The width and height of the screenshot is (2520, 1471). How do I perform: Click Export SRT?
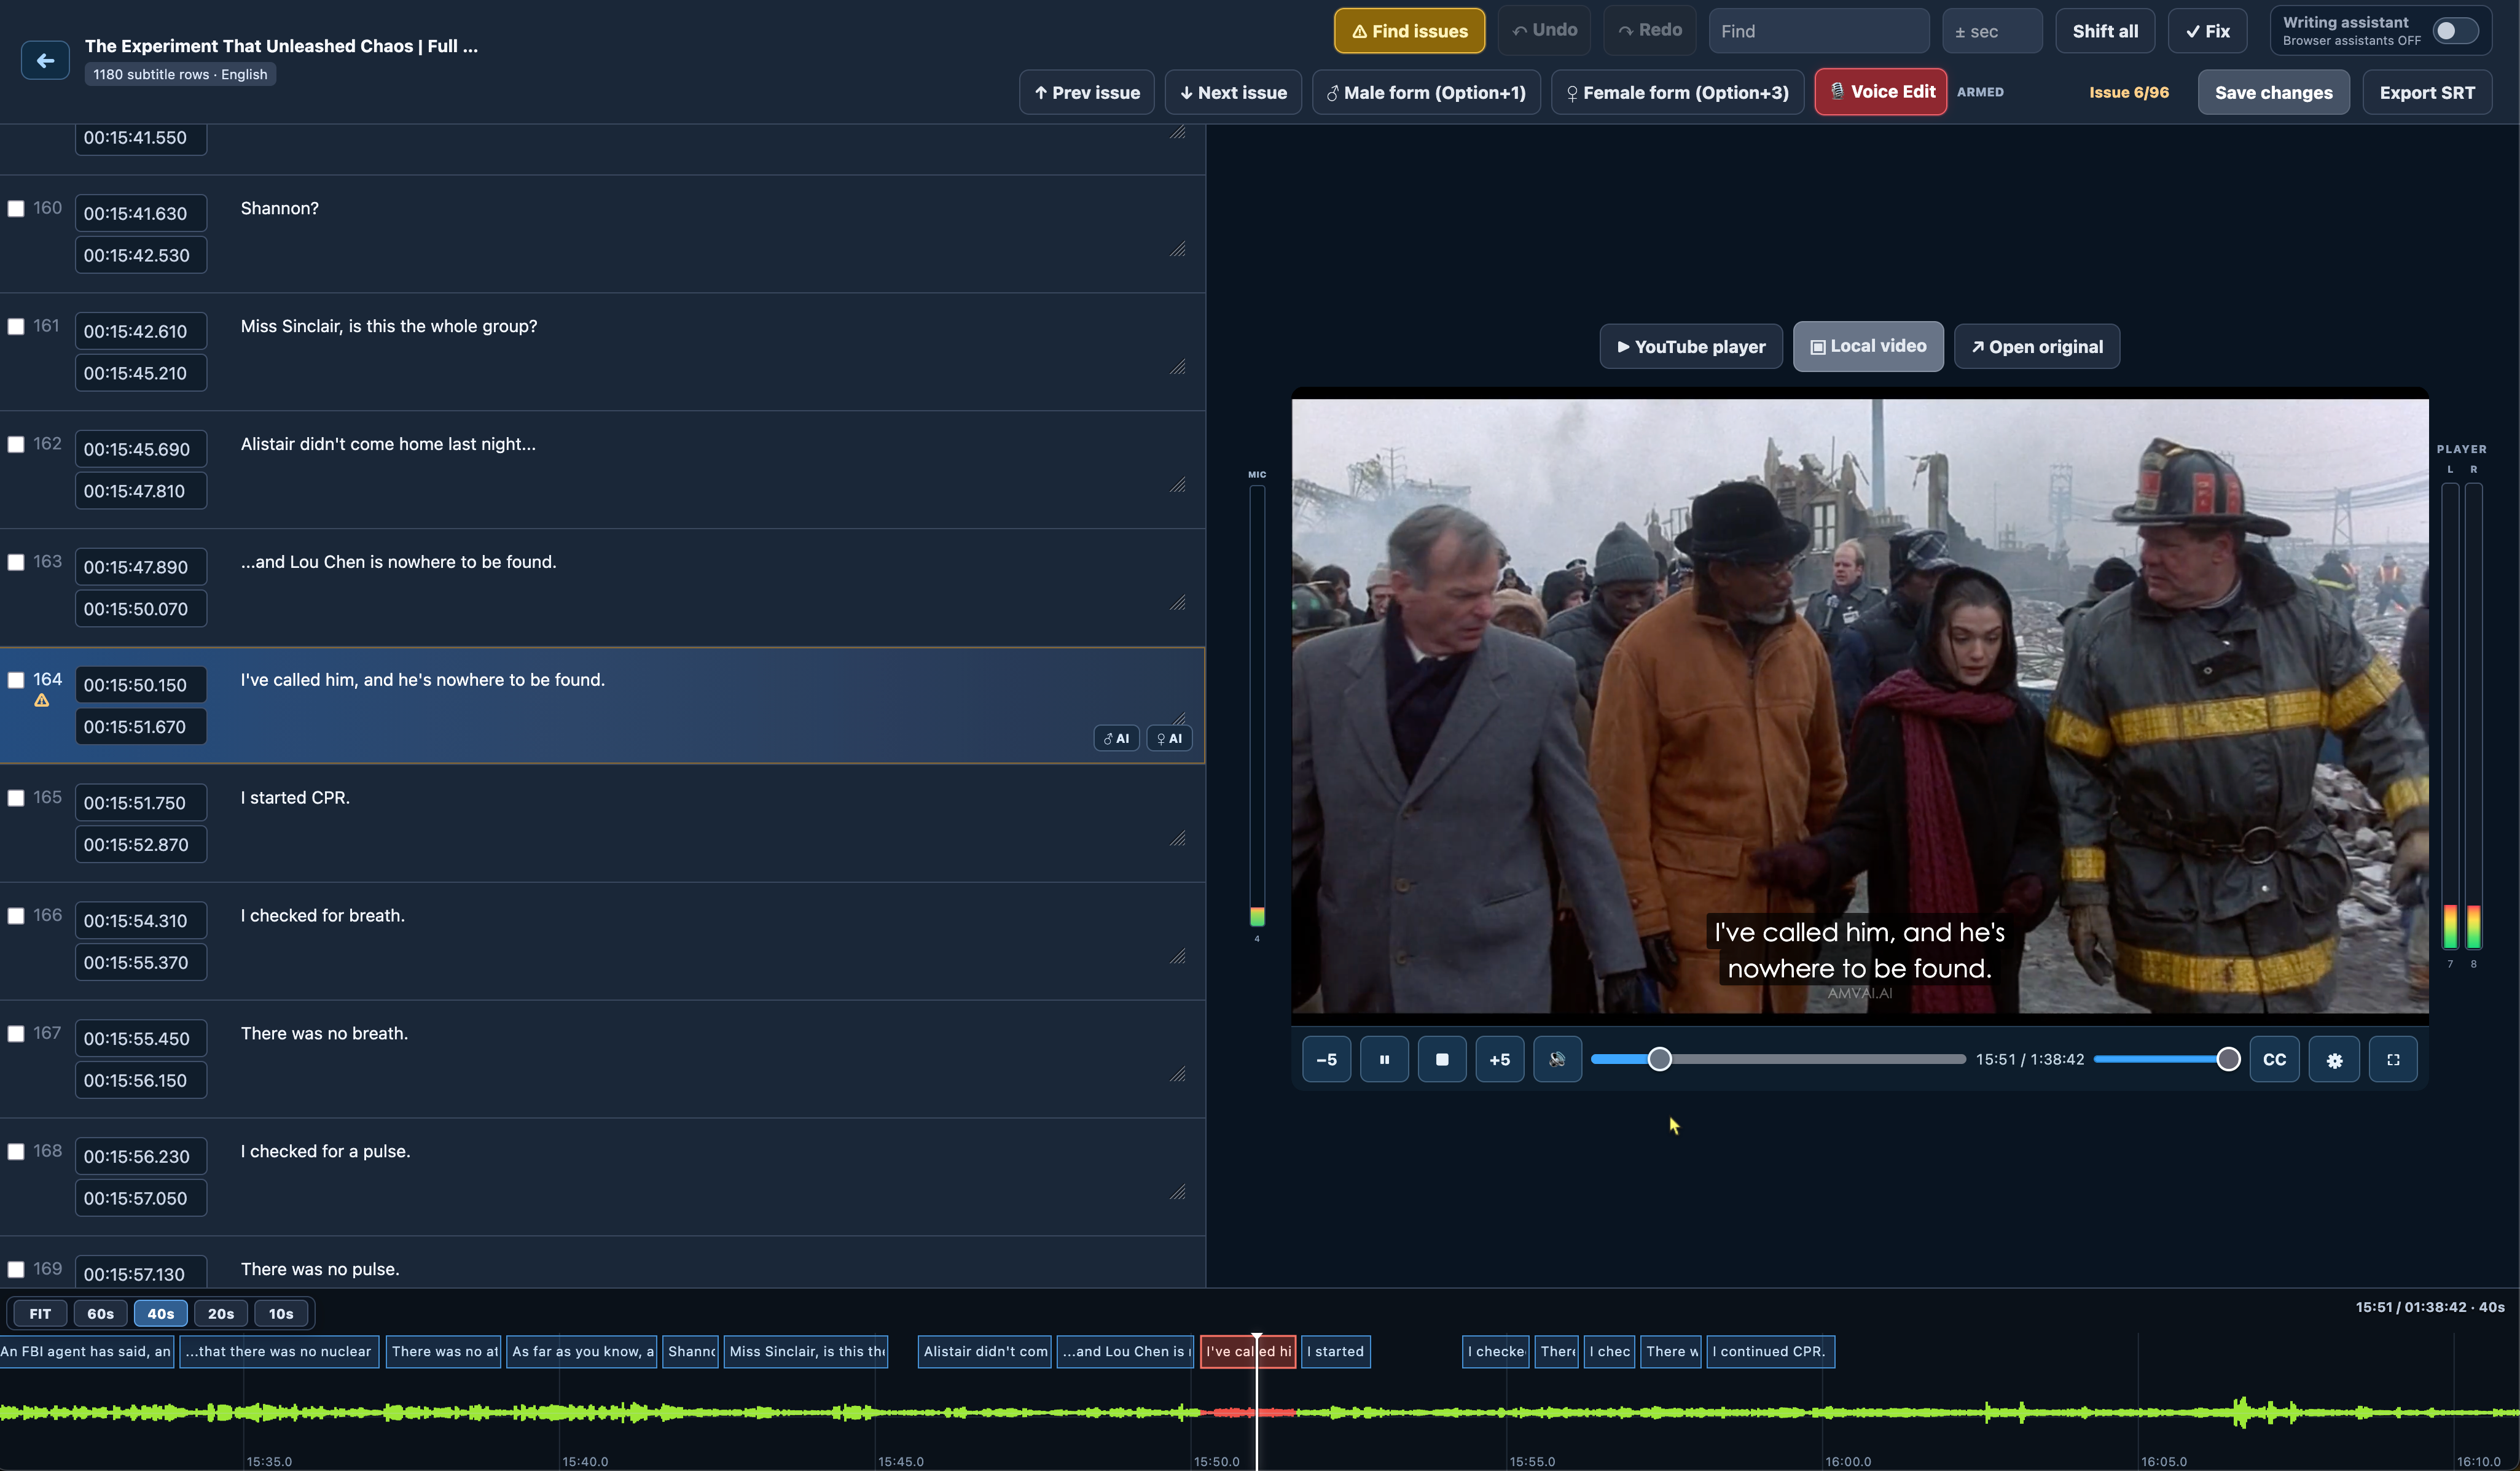click(x=2427, y=92)
